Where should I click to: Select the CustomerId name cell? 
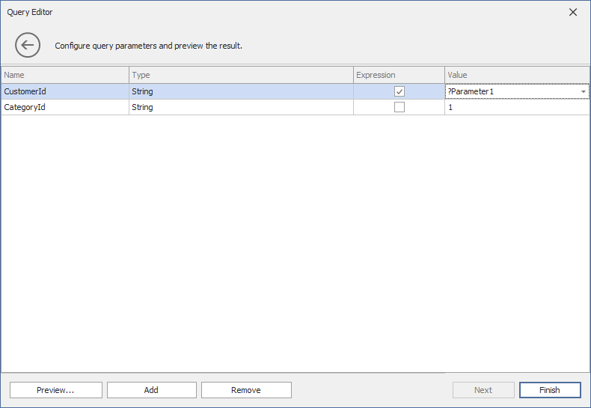coord(64,91)
